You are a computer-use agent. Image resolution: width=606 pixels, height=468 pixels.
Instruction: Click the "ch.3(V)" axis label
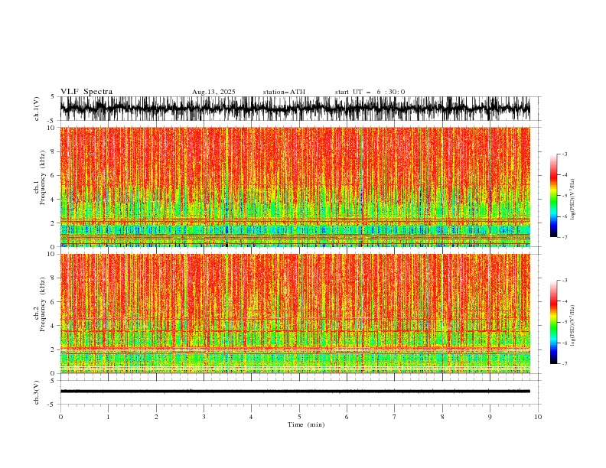pos(37,392)
